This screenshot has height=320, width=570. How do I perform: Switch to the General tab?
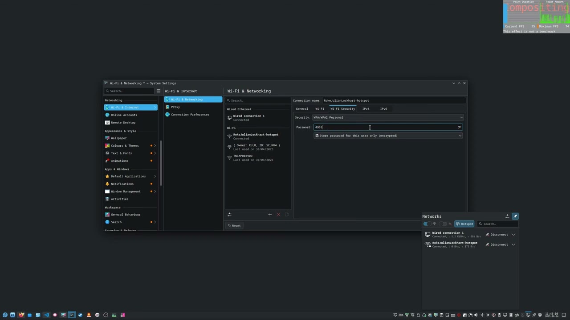302,109
